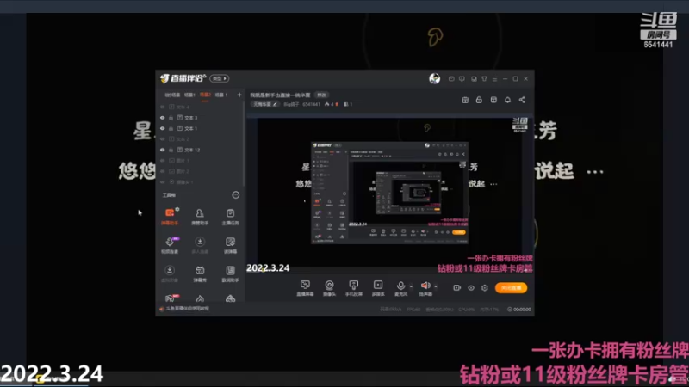The width and height of the screenshot is (689, 387).
Task: Open the 多人连麦 tool
Action: [200, 245]
